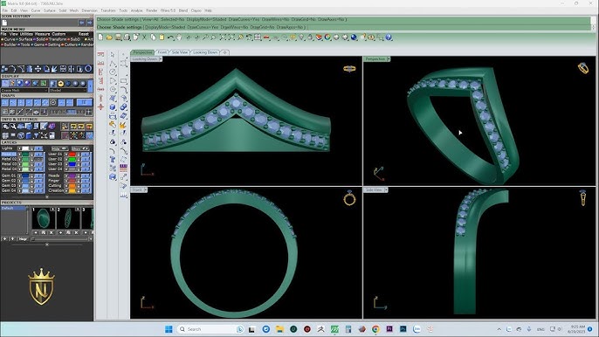The image size is (599, 337).
Task: Click the filter funnel icon in Info & Settings
Action: 36,135
